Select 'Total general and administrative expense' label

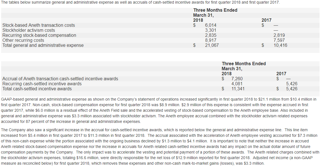pos(43,45)
